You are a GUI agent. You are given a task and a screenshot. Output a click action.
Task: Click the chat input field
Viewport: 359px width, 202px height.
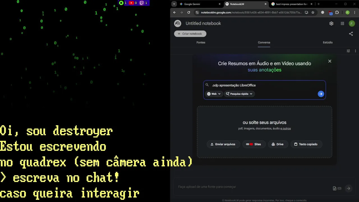(252, 187)
